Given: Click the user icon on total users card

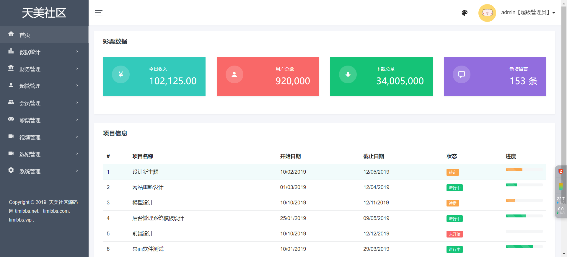Looking at the screenshot, I should (x=234, y=74).
